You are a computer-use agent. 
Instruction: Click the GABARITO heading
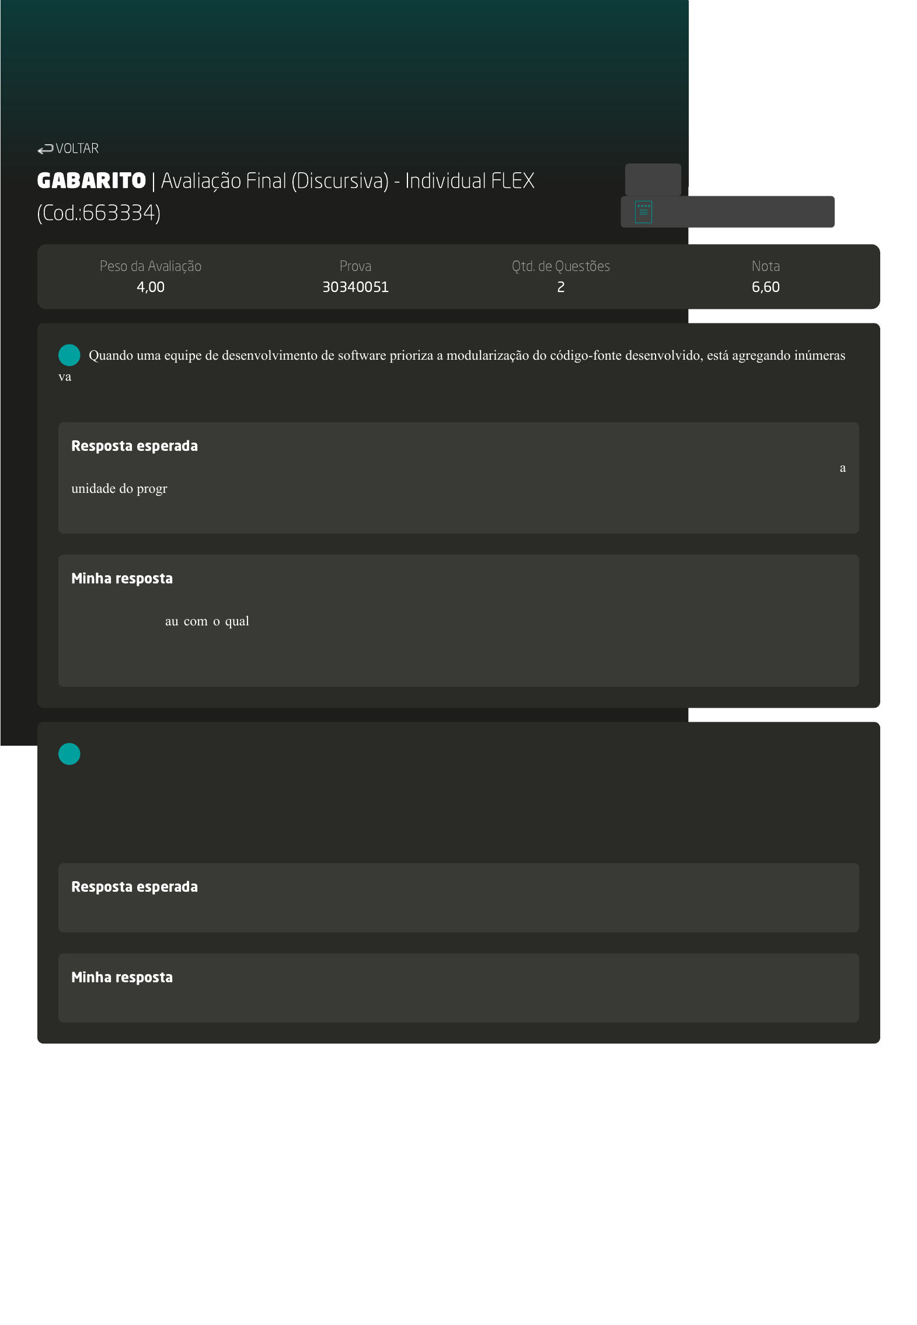(91, 181)
